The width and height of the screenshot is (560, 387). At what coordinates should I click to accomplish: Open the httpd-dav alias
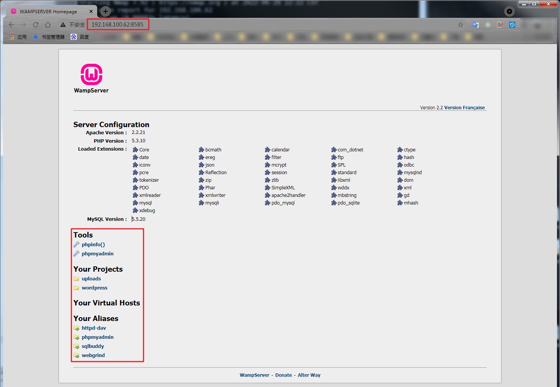click(94, 328)
